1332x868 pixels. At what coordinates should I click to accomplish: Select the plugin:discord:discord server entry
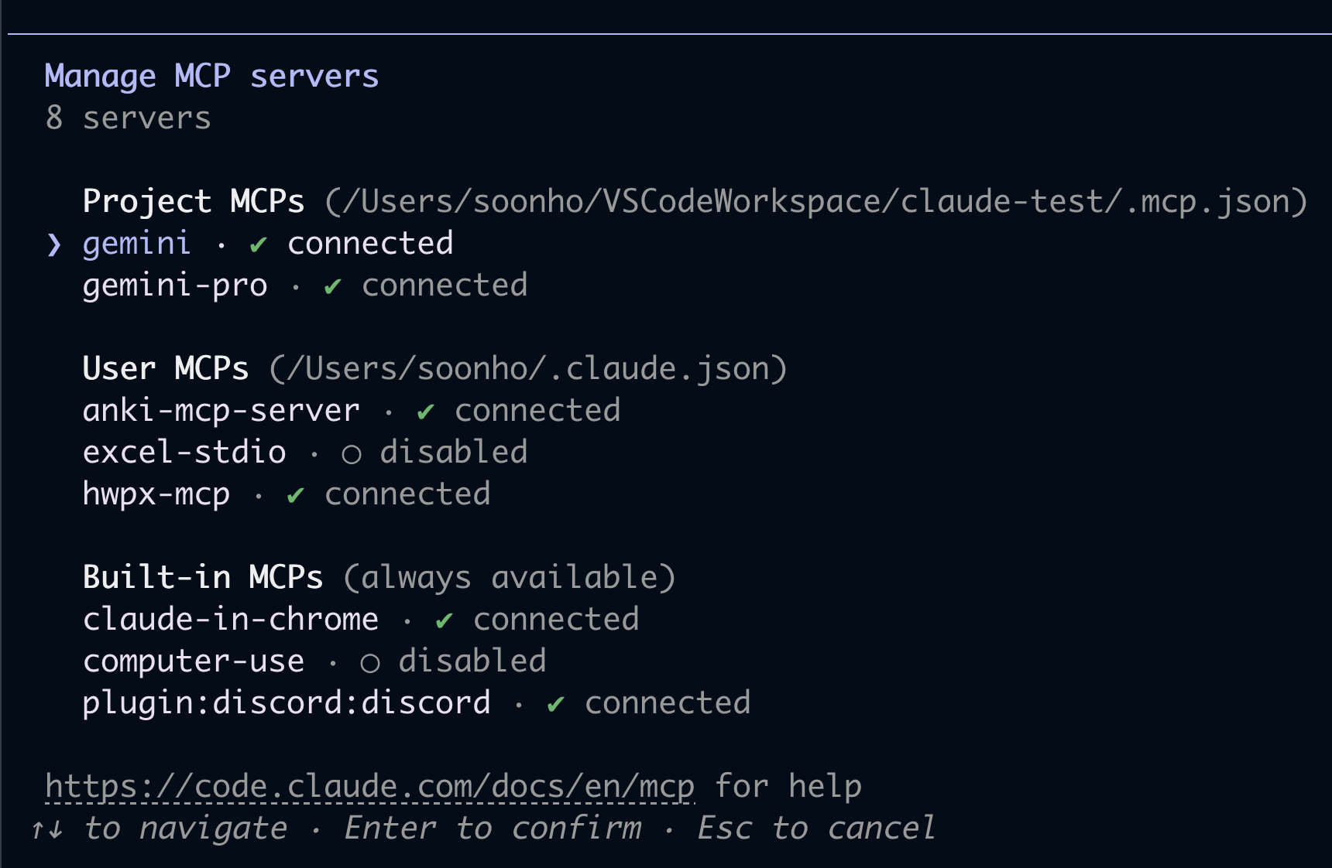pyautogui.click(x=417, y=703)
